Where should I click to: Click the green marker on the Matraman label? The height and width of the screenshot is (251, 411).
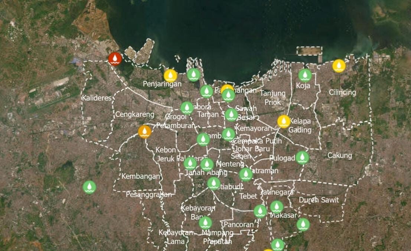[x=246, y=175]
